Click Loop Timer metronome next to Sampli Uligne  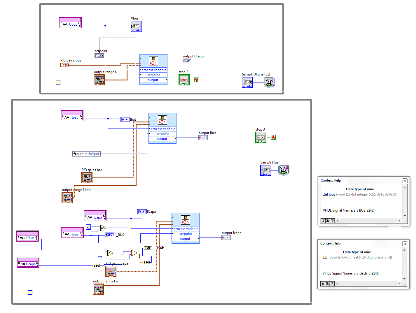coord(269,82)
